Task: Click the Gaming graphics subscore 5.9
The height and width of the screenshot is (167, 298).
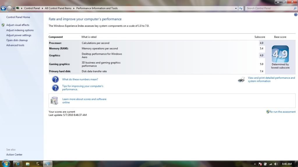Action: pyautogui.click(x=262, y=64)
